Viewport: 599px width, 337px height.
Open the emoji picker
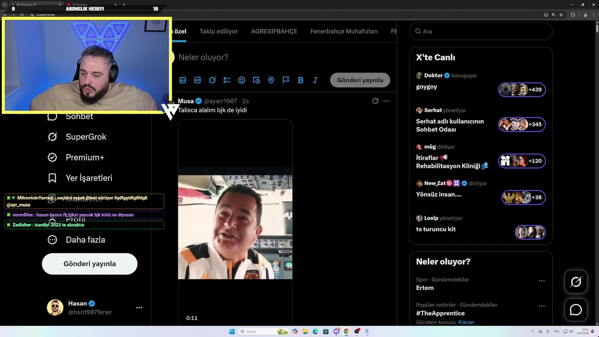click(241, 80)
